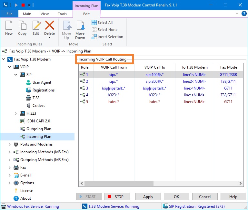Click the New incoming rule icon

point(9,25)
